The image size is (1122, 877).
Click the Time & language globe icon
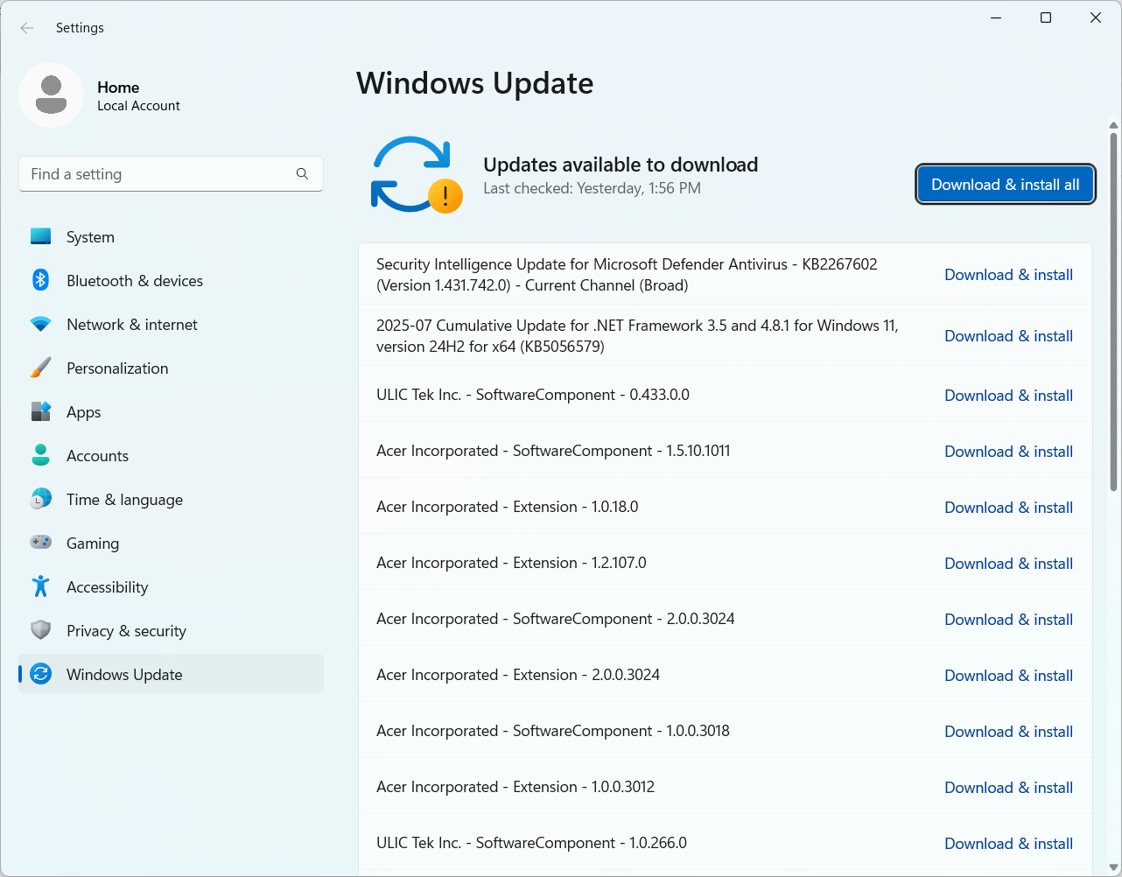pyautogui.click(x=40, y=499)
